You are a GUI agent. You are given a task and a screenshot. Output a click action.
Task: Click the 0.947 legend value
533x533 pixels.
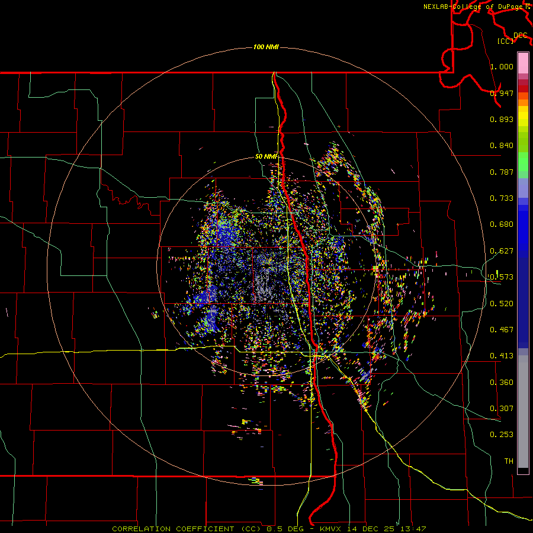[502, 93]
